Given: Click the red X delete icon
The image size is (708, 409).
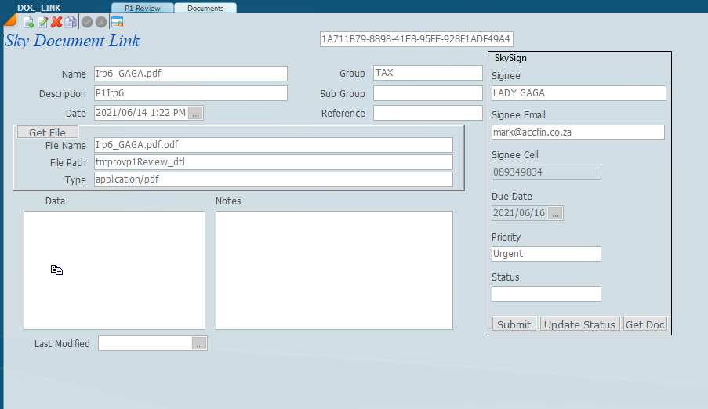Looking at the screenshot, I should [56, 22].
